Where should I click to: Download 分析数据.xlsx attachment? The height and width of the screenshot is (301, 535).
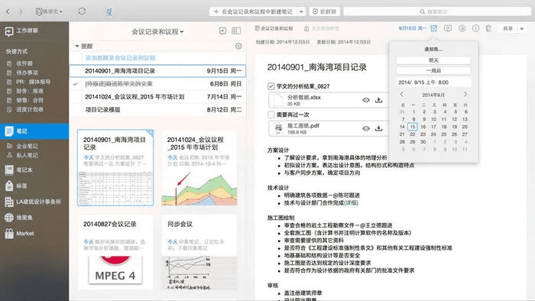pyautogui.click(x=378, y=100)
